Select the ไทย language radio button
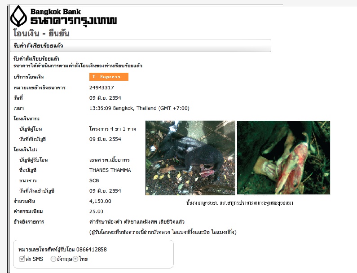357x273 pixels. [75, 259]
